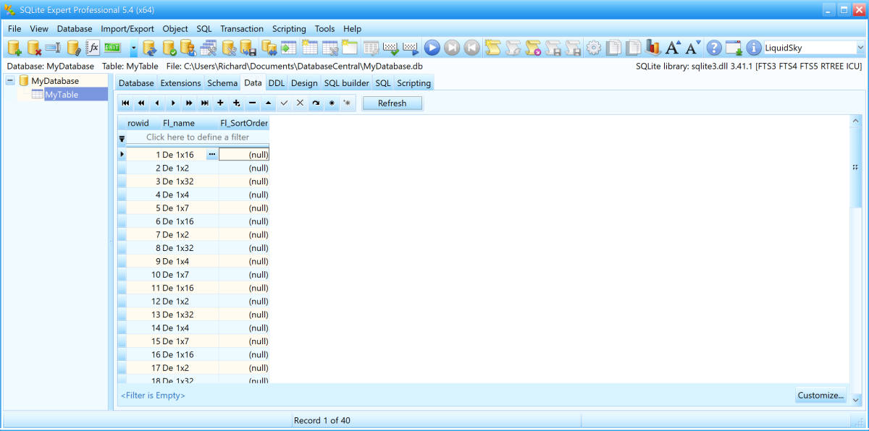Collapse the MyDatabase tree node
Viewport: 869px width, 431px height.
(x=10, y=80)
